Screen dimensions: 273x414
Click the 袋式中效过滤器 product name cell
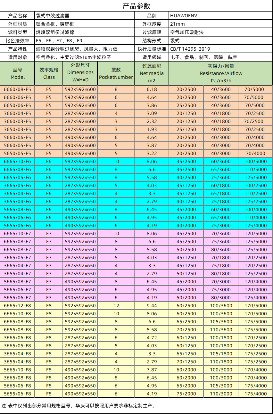tap(53, 16)
